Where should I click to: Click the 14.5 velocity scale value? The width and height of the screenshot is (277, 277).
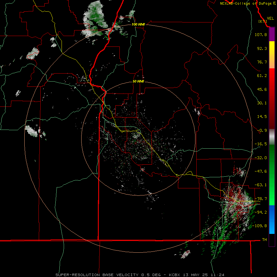click(262, 117)
